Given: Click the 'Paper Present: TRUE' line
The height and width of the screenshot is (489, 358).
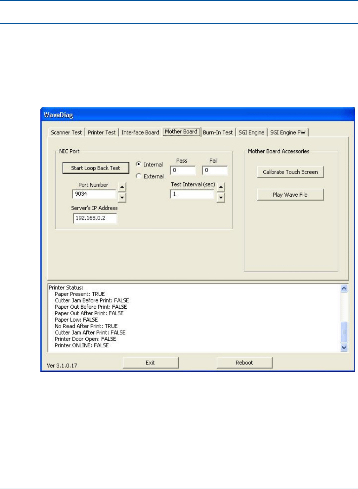Looking at the screenshot, I should click(80, 294).
